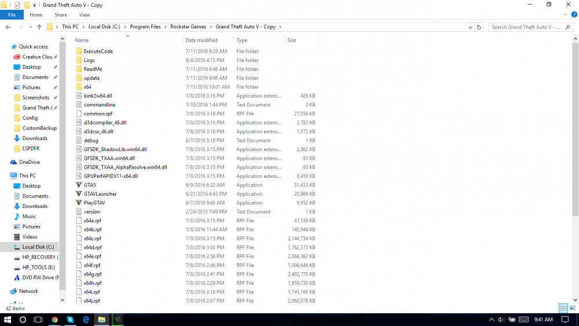Image resolution: width=579 pixels, height=326 pixels.
Task: Click the 9:41 AM taskbar clock
Action: 544,320
